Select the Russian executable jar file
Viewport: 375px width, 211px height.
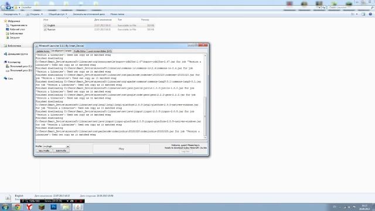(x=99, y=29)
